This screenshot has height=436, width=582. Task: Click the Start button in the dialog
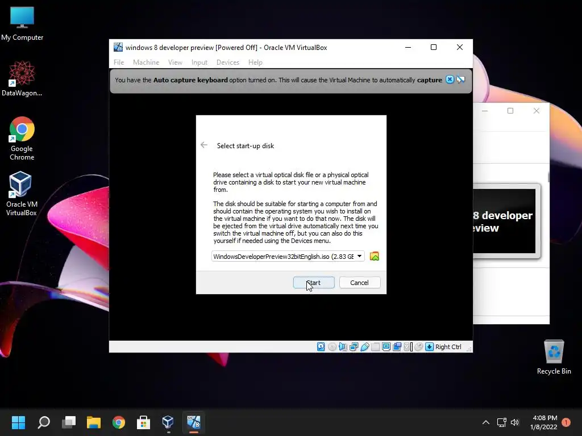tap(314, 283)
